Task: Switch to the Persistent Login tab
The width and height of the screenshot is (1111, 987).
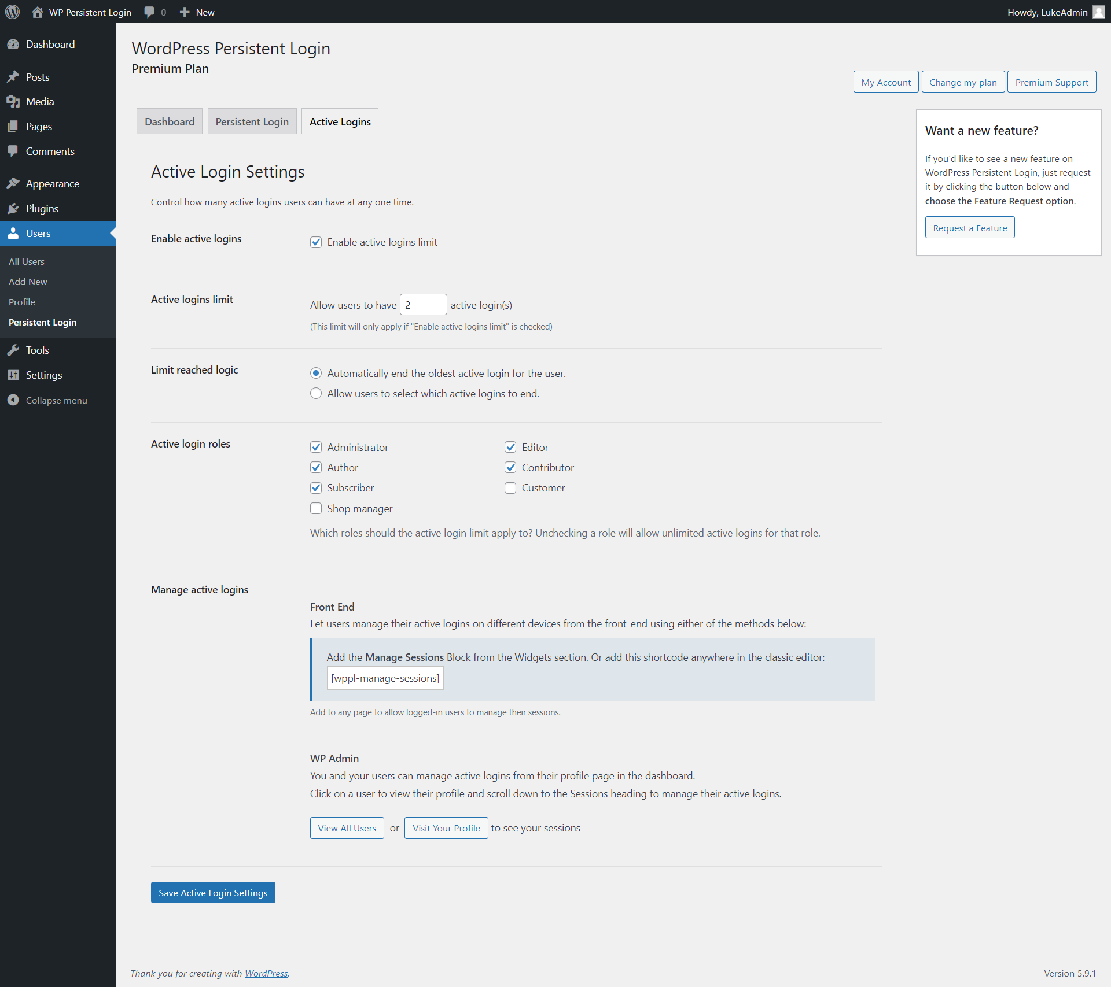Action: point(252,121)
